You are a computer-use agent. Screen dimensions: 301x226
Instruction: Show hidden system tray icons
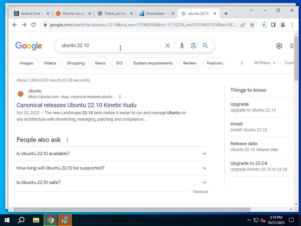[x=249, y=220]
